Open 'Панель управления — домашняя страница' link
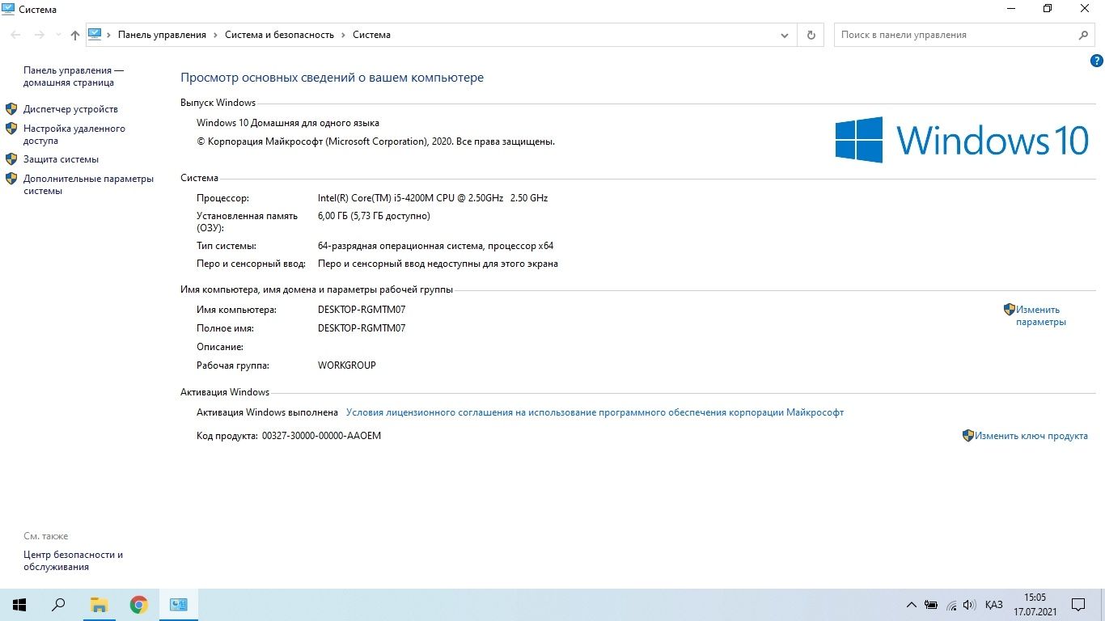The width and height of the screenshot is (1105, 621). coord(74,76)
